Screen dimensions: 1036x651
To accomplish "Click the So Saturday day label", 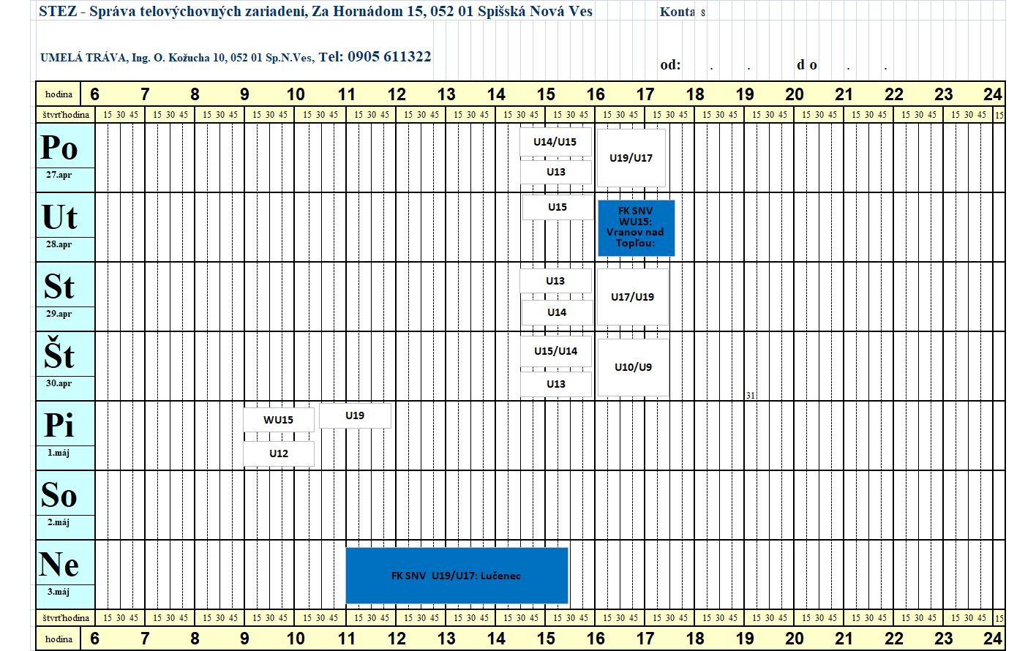I will pyautogui.click(x=59, y=495).
